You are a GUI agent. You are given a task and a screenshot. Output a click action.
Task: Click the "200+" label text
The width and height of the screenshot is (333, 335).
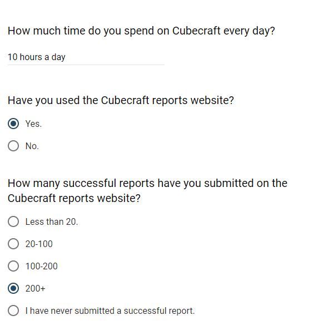pyautogui.click(x=35, y=288)
